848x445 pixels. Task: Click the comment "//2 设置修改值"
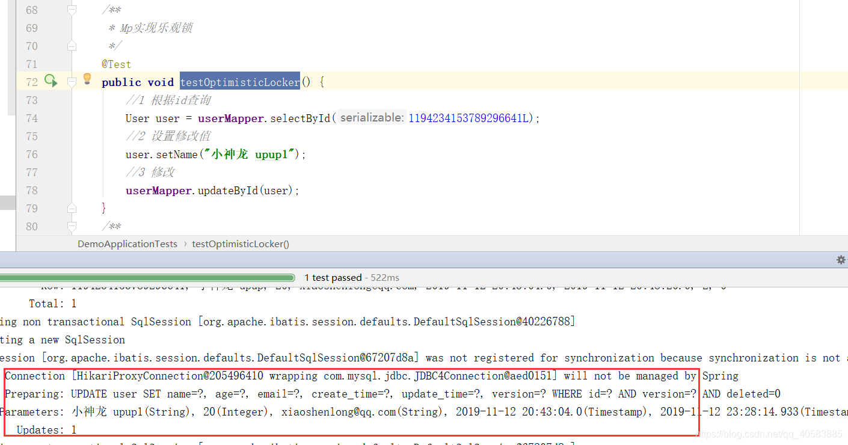(168, 136)
